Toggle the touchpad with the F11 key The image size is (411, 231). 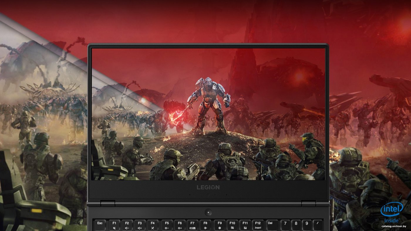point(245,225)
